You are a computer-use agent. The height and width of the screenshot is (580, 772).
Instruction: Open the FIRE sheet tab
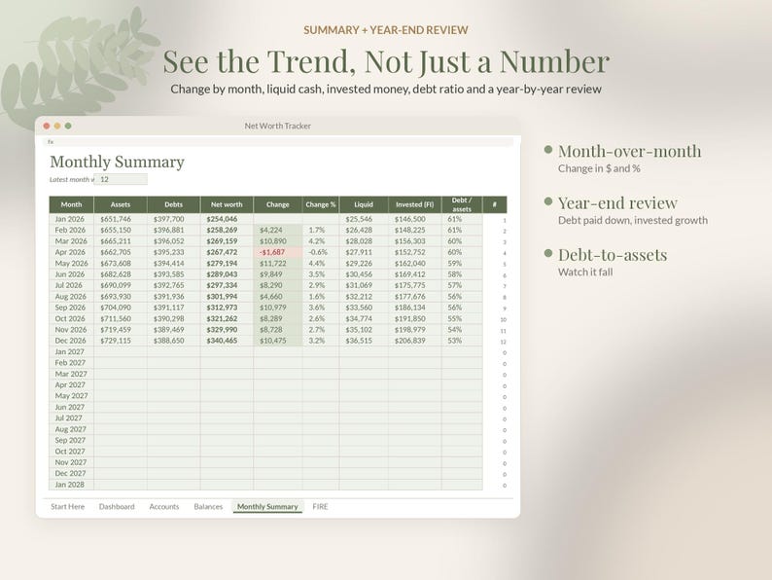tap(320, 507)
